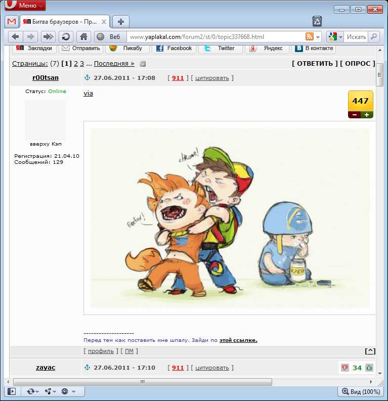Viewport: 388px width, 401px height.
Task: Thumbs down zayac's post
Action: tap(345, 368)
